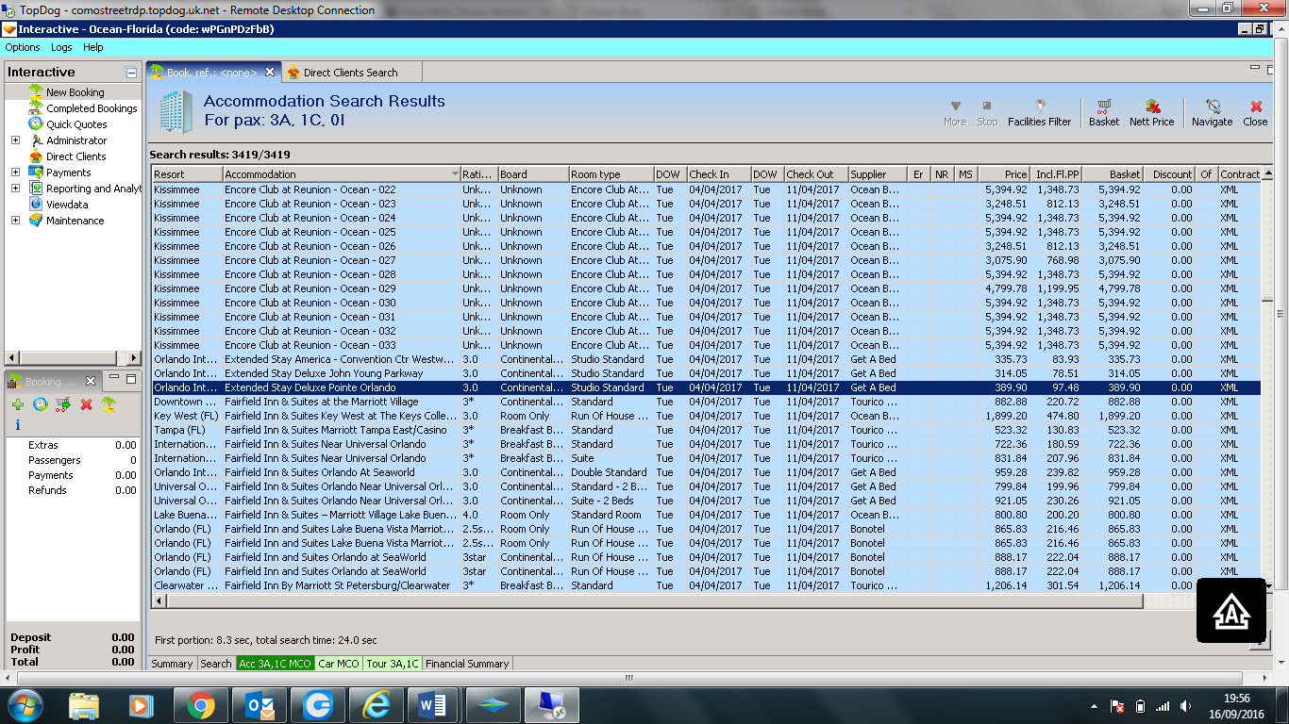Click the refresh clock icon in Booking panel
Screen dimensions: 1289x724
41,404
